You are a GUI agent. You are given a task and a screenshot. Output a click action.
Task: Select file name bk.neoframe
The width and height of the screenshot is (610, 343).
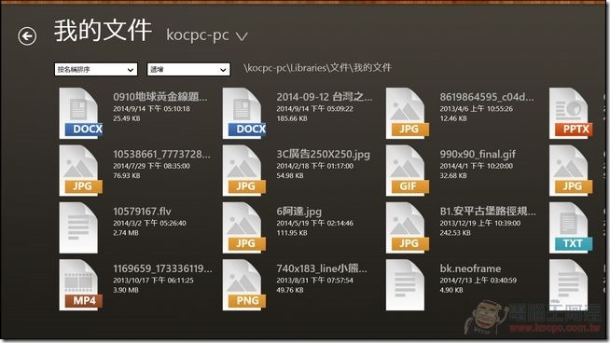(470, 268)
